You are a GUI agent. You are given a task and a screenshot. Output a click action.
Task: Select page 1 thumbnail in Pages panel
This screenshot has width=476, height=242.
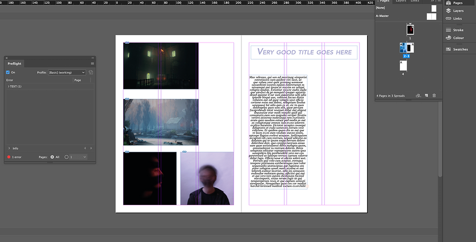(x=410, y=30)
